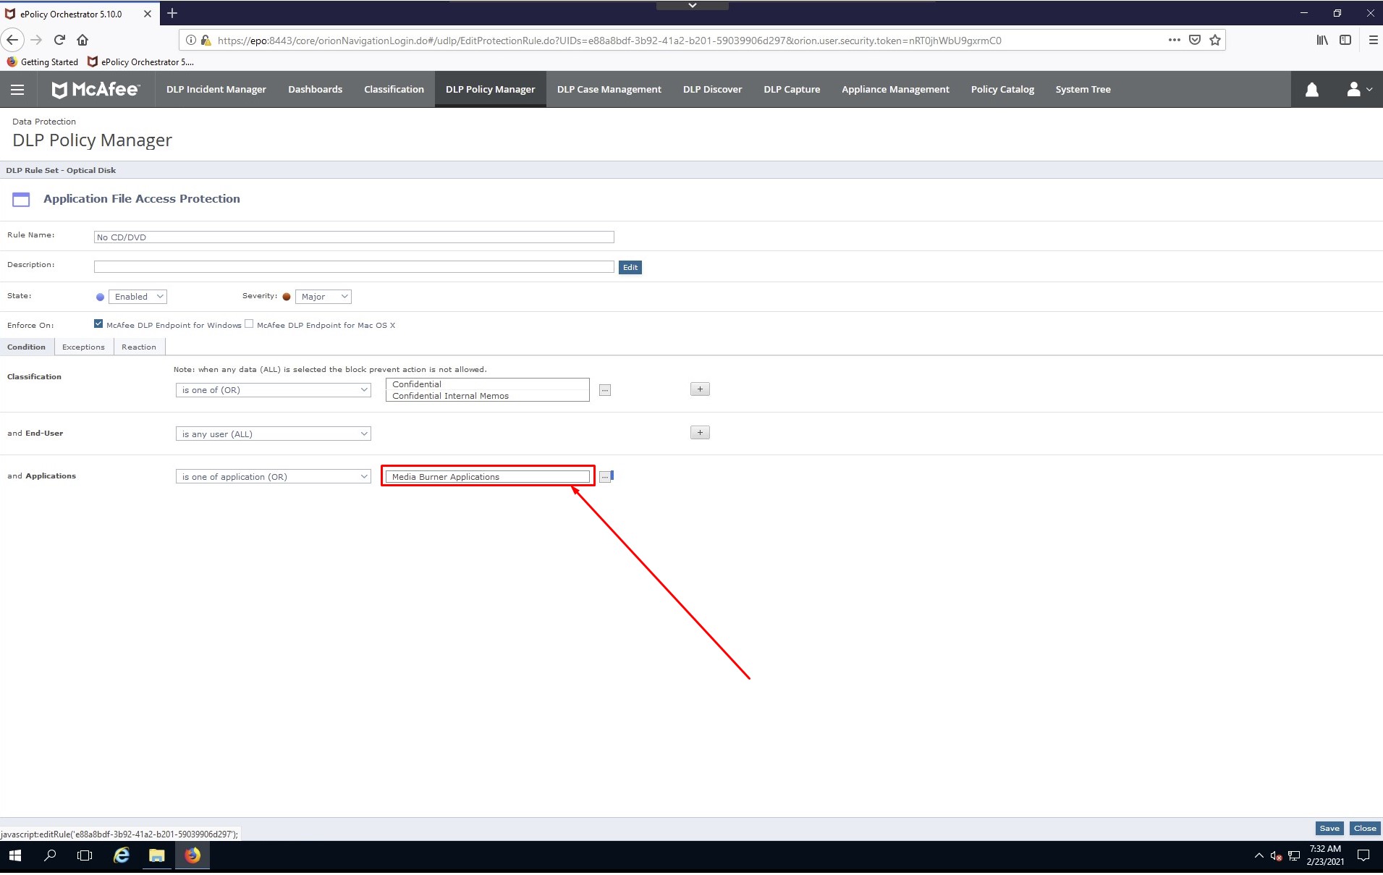
Task: Open DLP Case Management
Action: [x=609, y=89]
